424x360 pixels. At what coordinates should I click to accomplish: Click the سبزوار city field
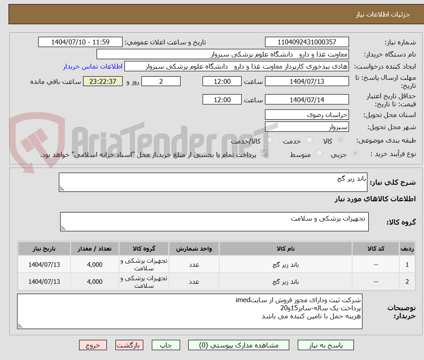point(307,126)
